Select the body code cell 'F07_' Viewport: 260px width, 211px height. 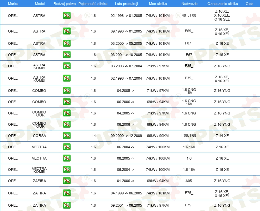point(189,43)
